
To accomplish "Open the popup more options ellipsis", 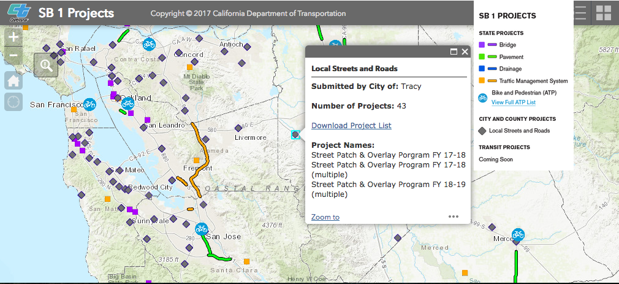I will [x=454, y=217].
